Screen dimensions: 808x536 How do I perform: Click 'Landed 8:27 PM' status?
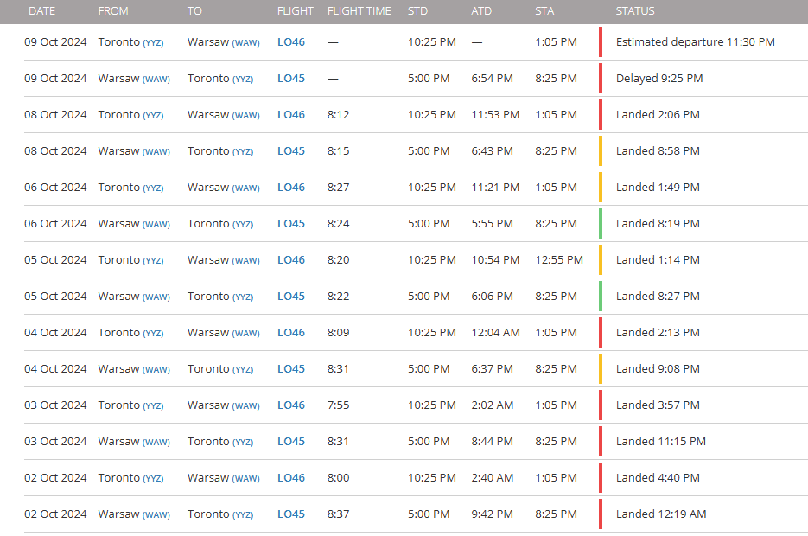[x=658, y=297]
